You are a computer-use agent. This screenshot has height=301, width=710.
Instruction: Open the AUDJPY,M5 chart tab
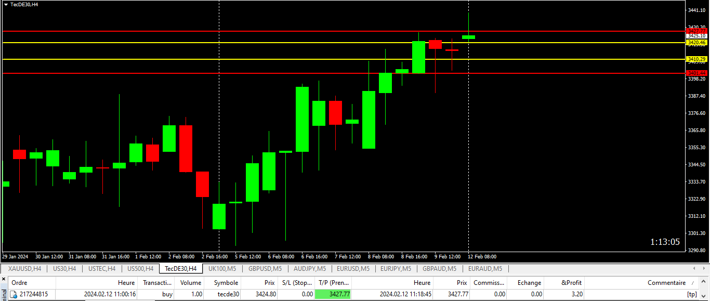pos(310,269)
